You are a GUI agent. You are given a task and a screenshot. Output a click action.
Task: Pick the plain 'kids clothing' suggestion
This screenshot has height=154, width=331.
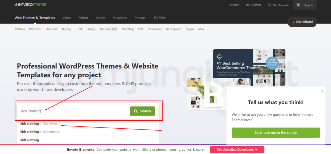[x=30, y=140]
